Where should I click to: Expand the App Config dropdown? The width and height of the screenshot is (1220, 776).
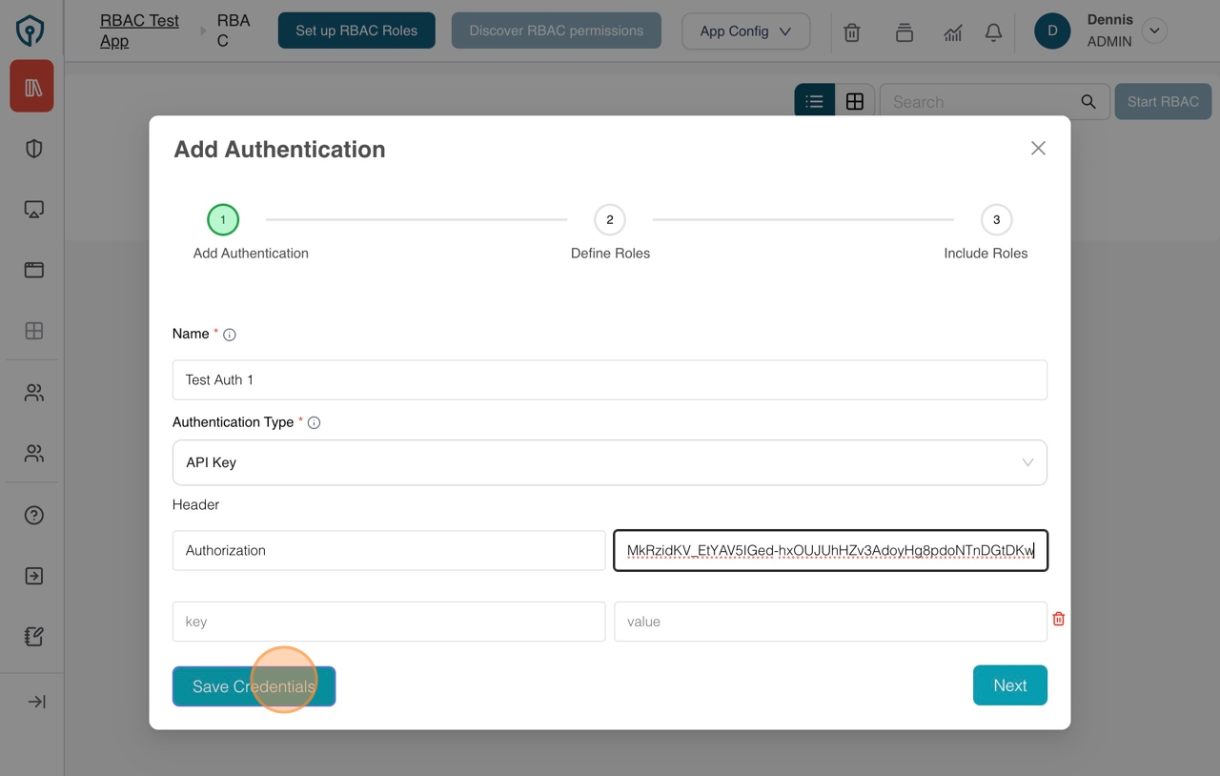(745, 31)
